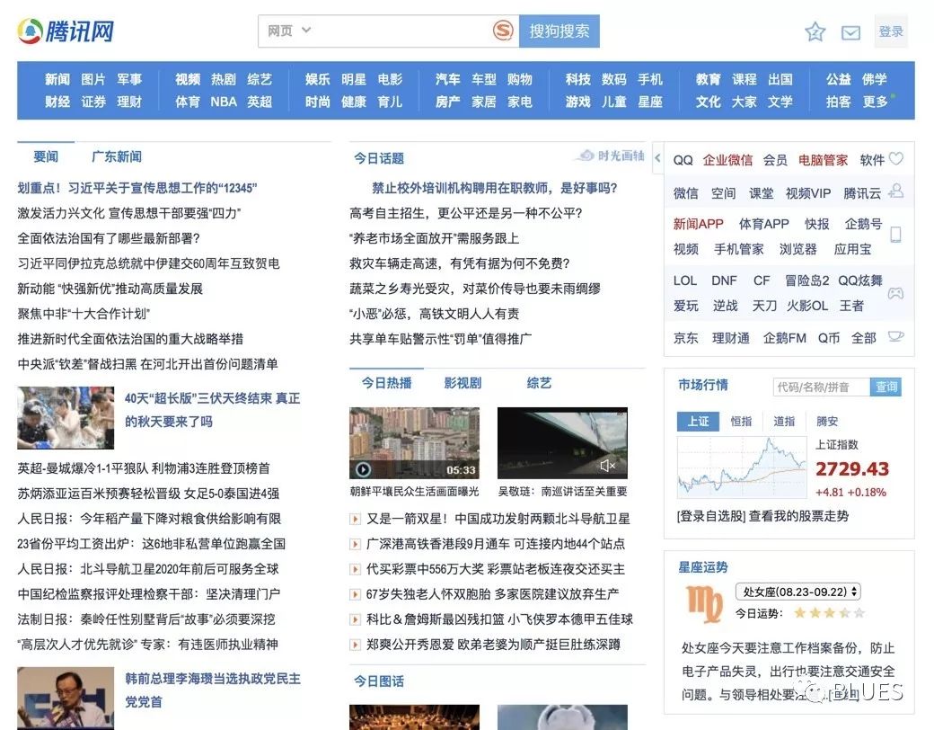Viewport: 934px width, 730px height.
Task: Select the 综艺 video tab
Action: tap(539, 383)
